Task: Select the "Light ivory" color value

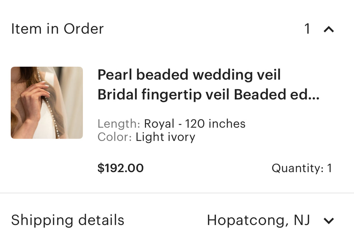Action: pos(165,137)
